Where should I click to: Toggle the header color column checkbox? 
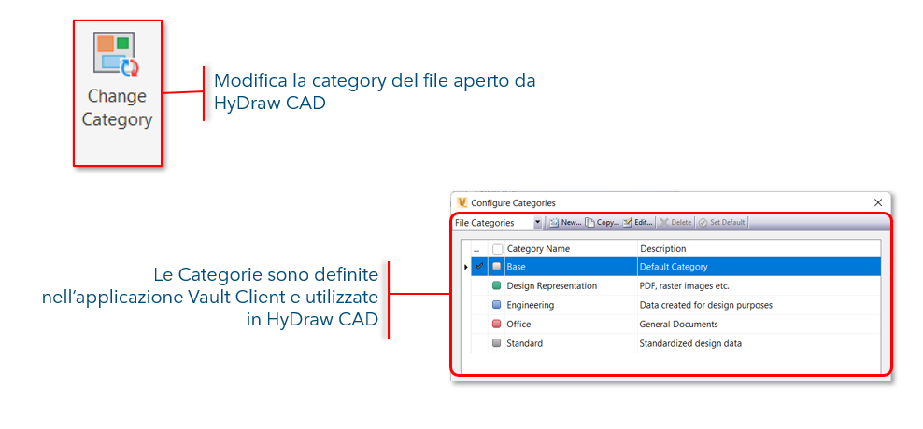497,249
